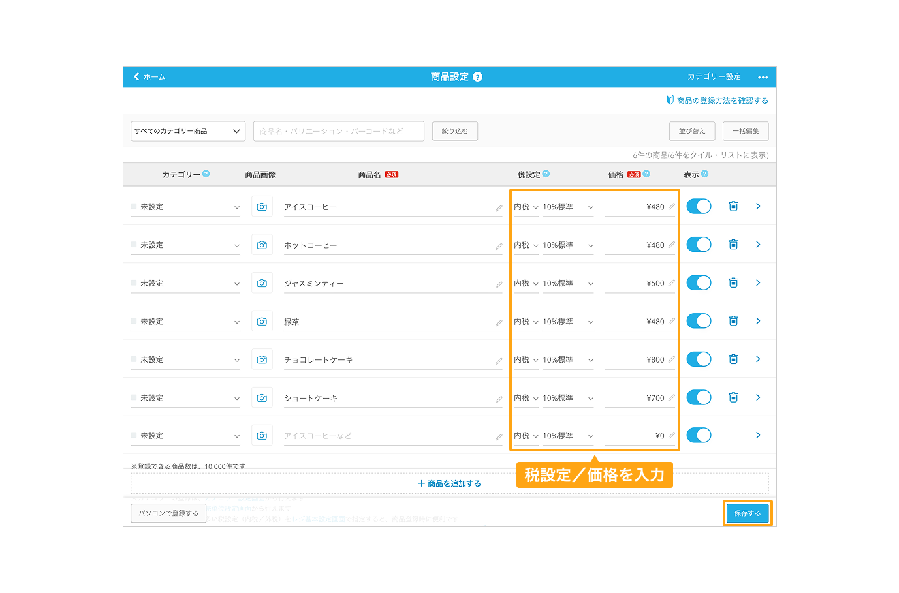Edit the ¥700 price field for ショートケーキ

tap(640, 398)
